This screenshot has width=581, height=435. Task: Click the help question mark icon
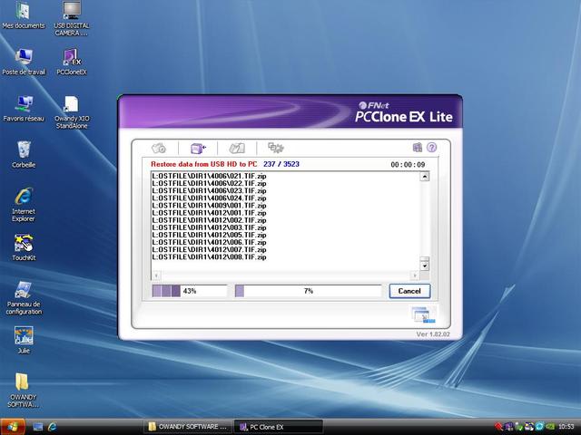tap(432, 148)
